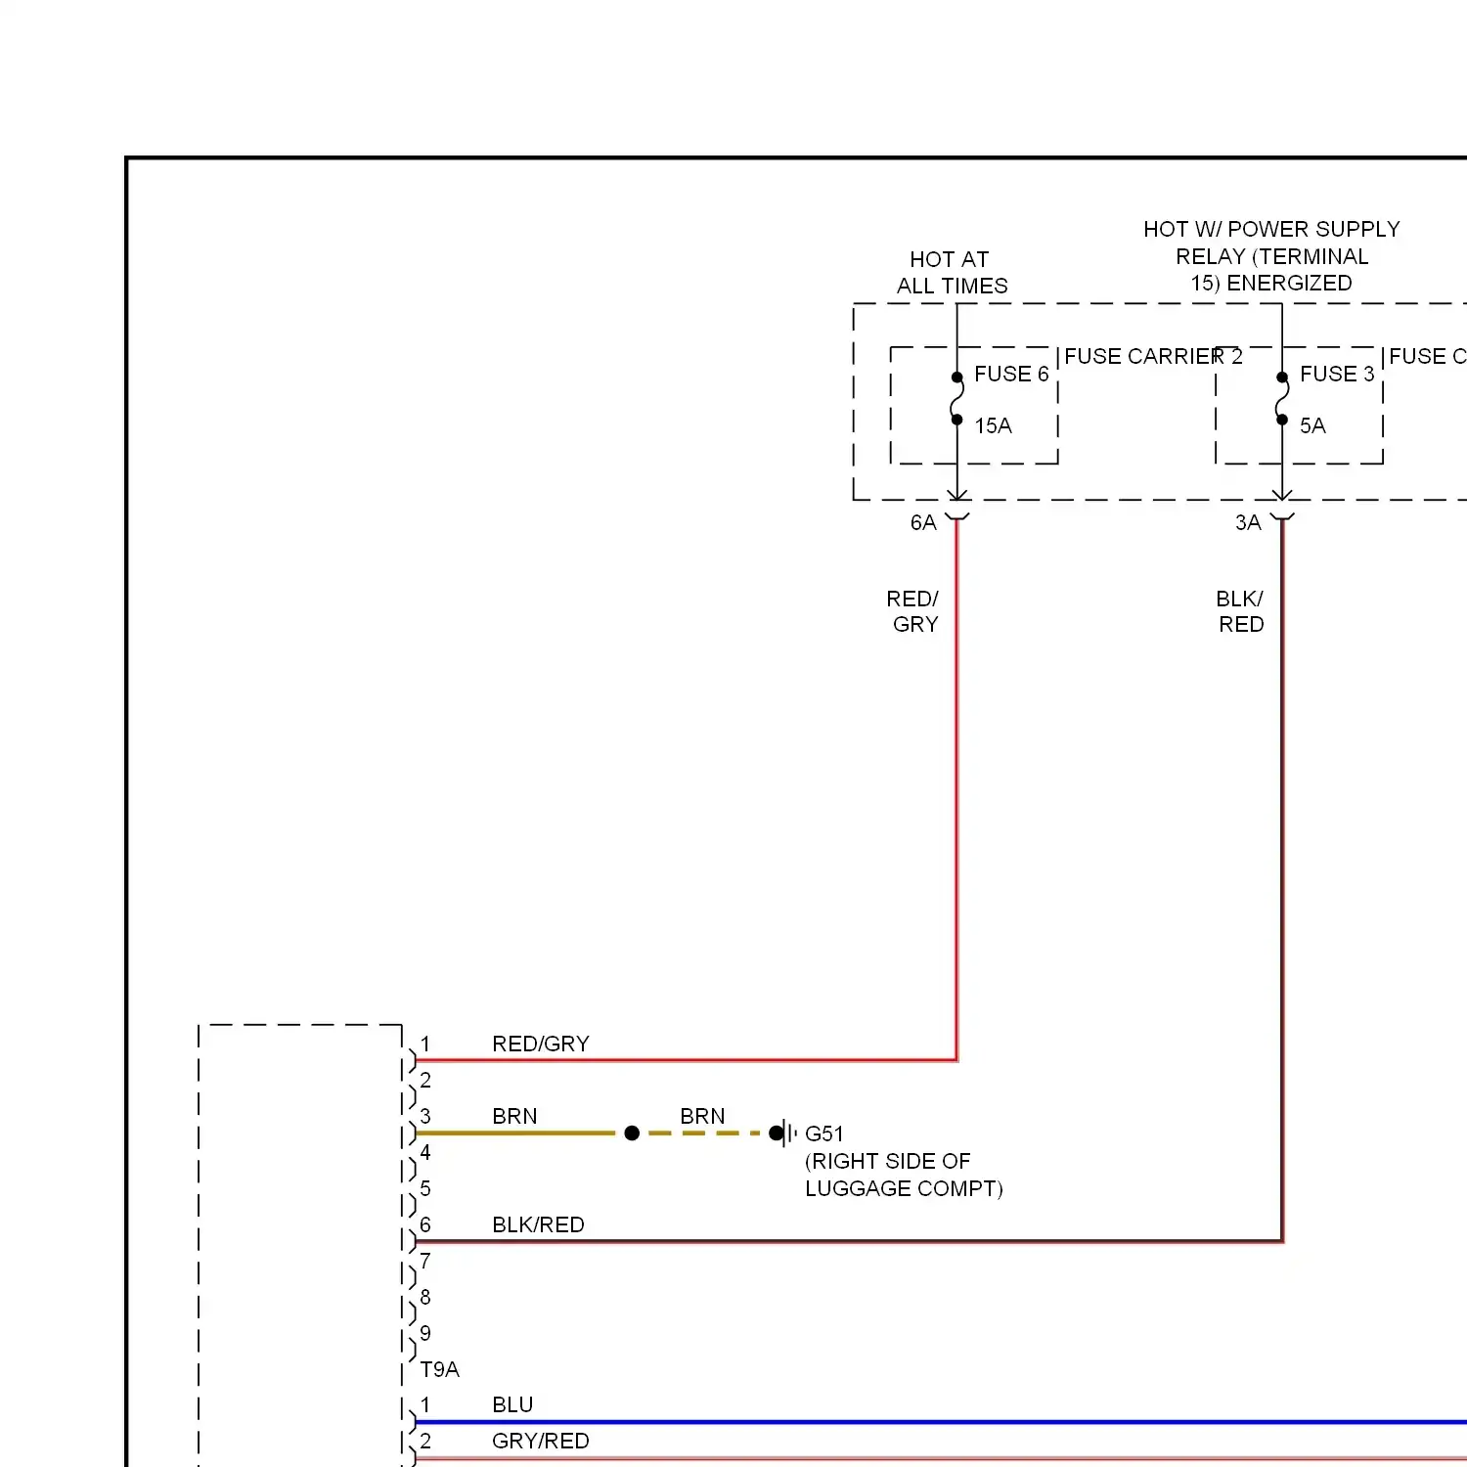1467x1467 pixels.
Task: Select the 5A fuse rating text
Action: (1312, 425)
